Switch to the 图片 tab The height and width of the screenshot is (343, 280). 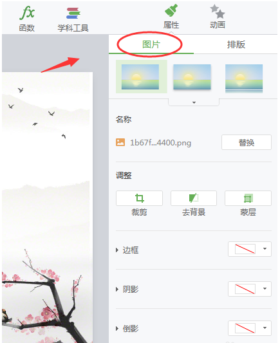coord(151,44)
